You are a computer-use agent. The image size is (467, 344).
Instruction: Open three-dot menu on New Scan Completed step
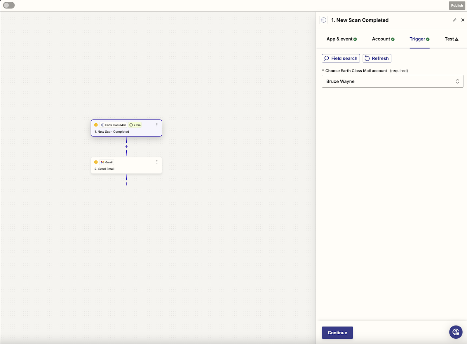(x=157, y=125)
